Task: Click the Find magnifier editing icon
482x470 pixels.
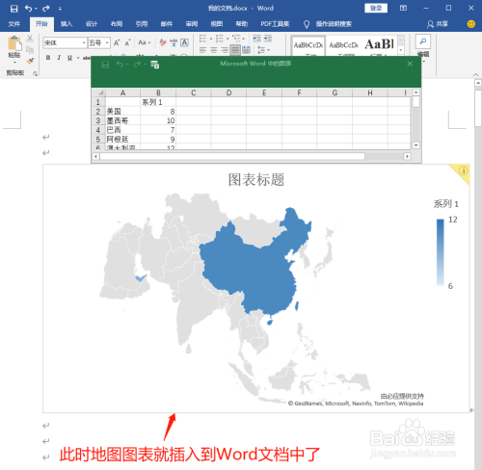Action: coord(423,41)
